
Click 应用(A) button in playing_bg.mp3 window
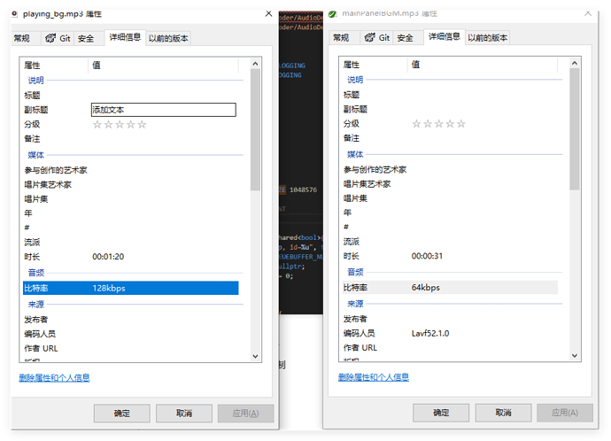[x=246, y=414]
